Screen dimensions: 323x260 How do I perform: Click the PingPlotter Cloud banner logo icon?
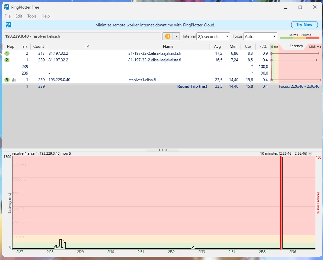pos(9,25)
